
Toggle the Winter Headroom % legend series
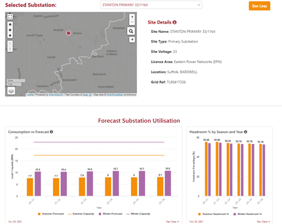coord(247,214)
